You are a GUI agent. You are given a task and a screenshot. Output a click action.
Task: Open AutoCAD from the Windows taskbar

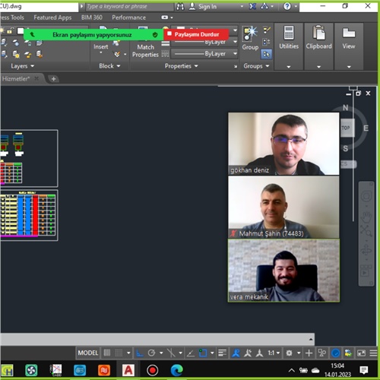point(128,370)
